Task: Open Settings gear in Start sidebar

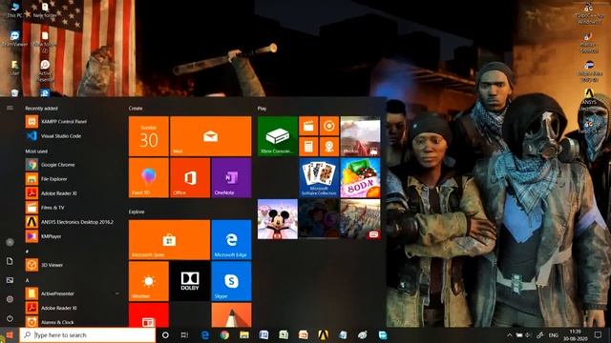Action: pyautogui.click(x=11, y=299)
